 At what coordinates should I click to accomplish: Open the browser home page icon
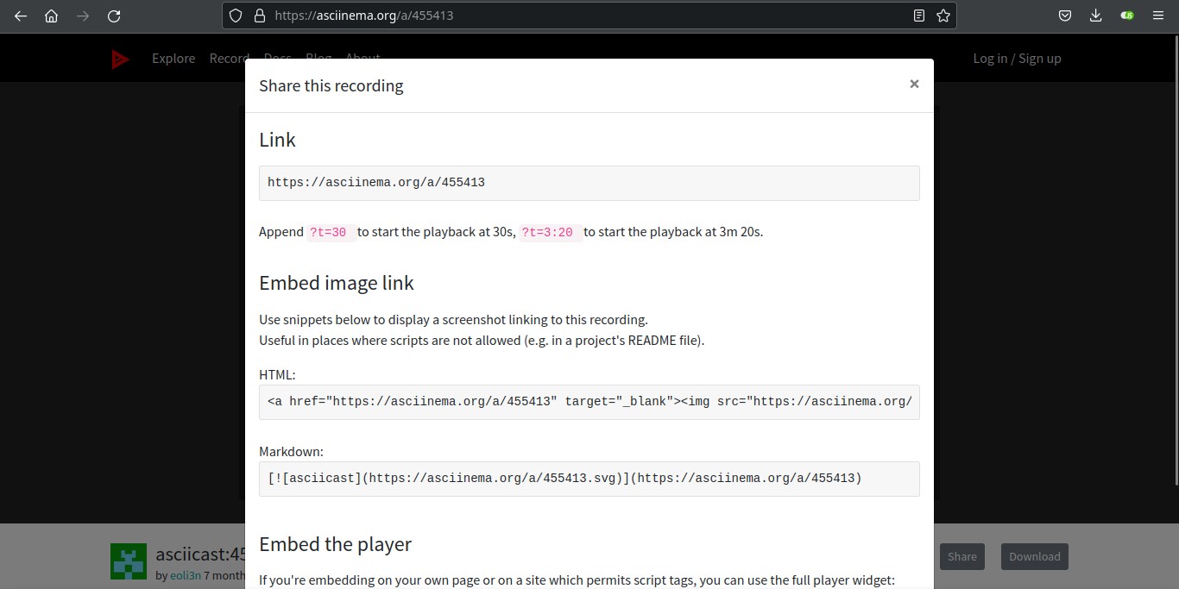coord(51,16)
